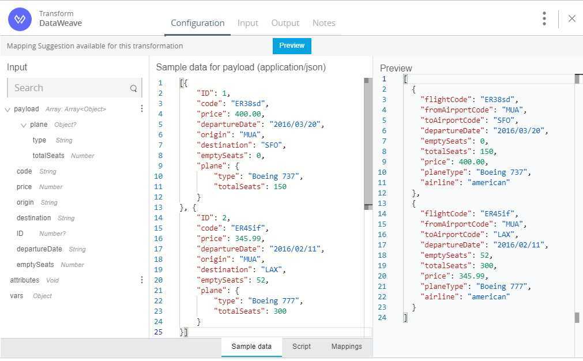583x361 pixels.
Task: Click the blue Preview button
Action: [x=292, y=46]
